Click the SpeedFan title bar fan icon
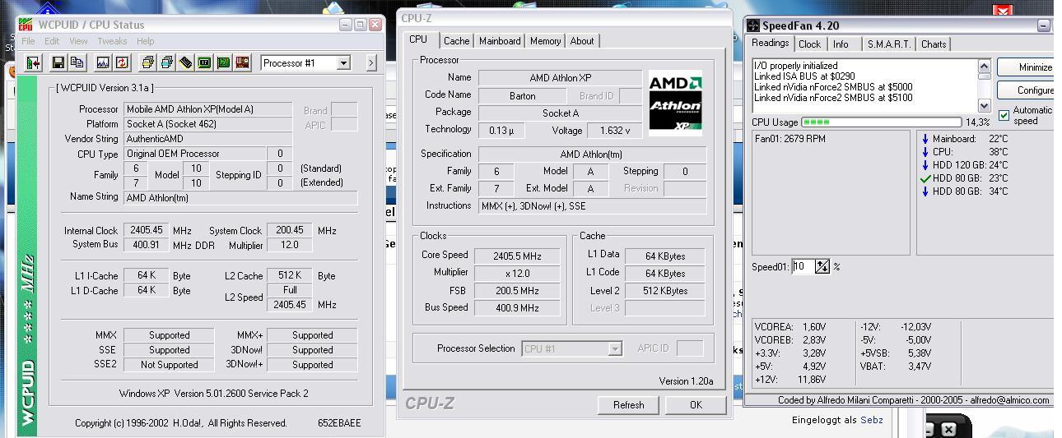The image size is (1062, 438). pyautogui.click(x=752, y=26)
